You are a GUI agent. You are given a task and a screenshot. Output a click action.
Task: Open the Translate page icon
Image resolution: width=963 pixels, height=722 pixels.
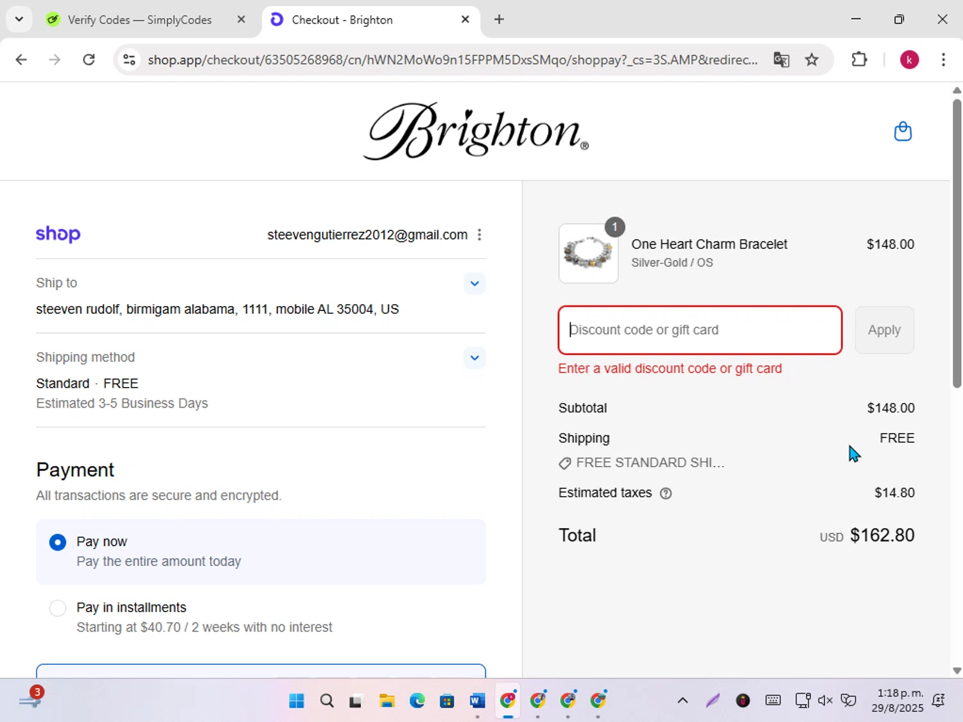[781, 60]
